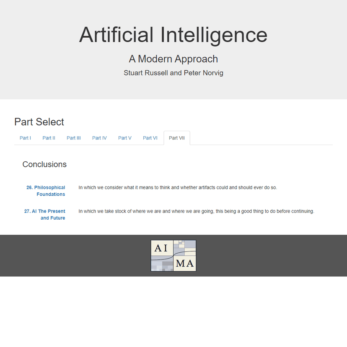Viewport: 347px width, 347px height.
Task: Click the Artificial Intelligence page title
Action: click(173, 35)
